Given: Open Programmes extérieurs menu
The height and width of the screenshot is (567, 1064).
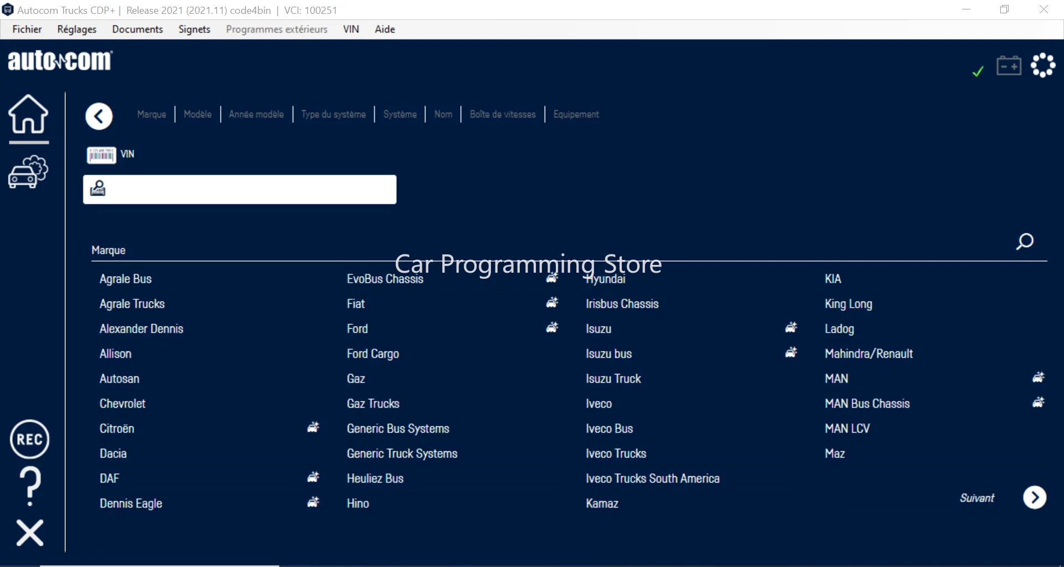Looking at the screenshot, I should (x=277, y=29).
